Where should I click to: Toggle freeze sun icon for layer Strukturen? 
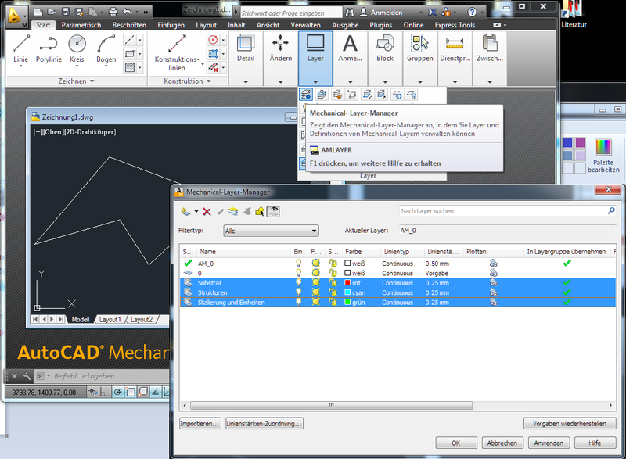pyautogui.click(x=316, y=292)
